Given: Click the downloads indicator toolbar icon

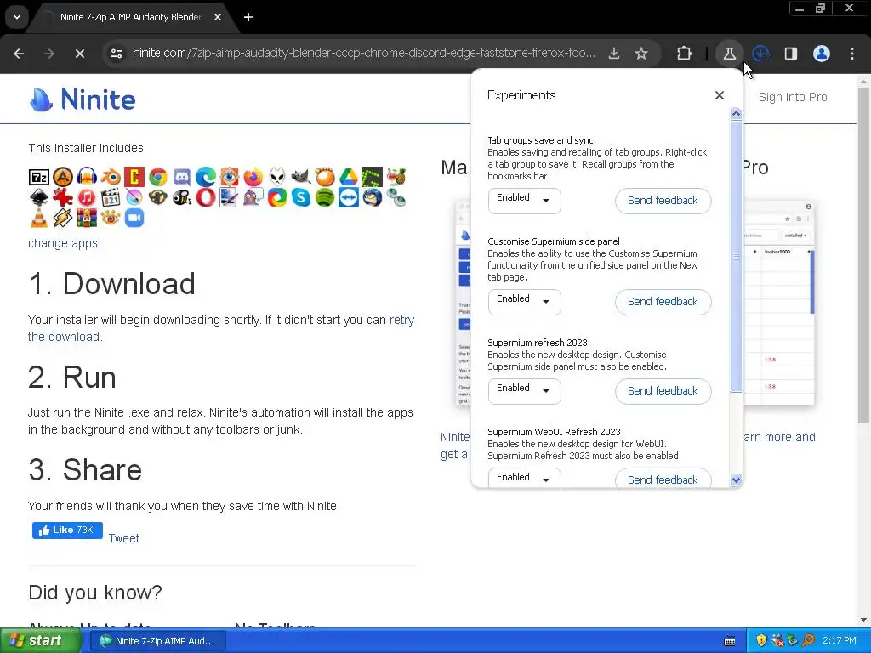Looking at the screenshot, I should pos(760,54).
